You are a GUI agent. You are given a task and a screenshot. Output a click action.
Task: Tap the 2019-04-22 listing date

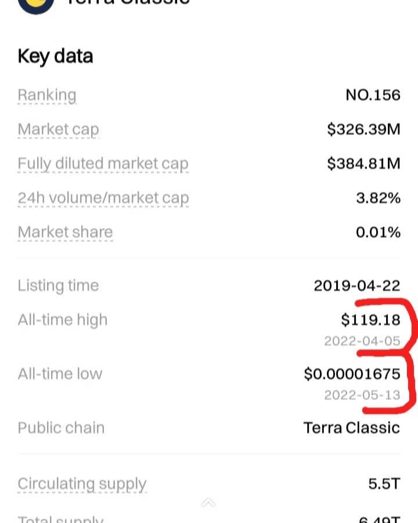[356, 285]
